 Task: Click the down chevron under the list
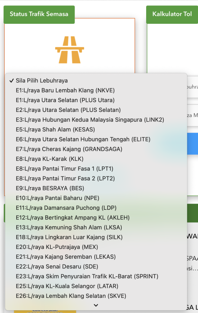tap(96, 305)
